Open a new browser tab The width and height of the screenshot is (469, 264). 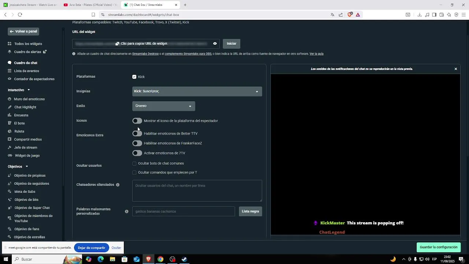[185, 5]
